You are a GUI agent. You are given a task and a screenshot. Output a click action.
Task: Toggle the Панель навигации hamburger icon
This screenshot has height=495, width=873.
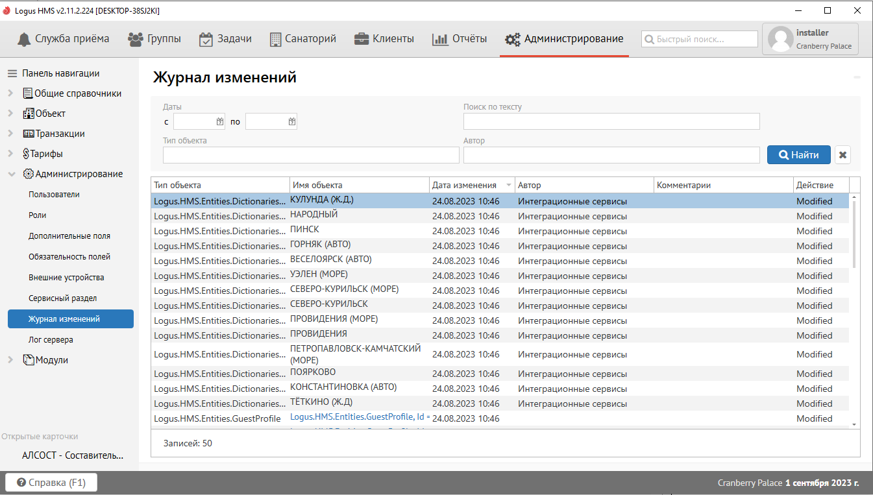click(x=12, y=73)
